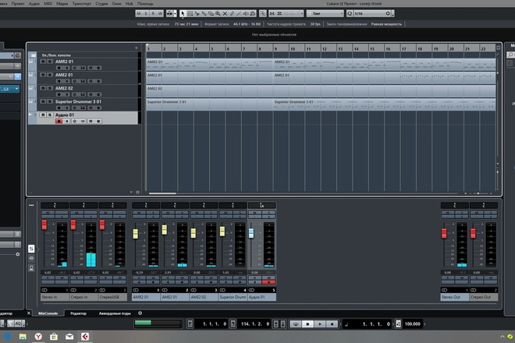Image resolution: width=515 pixels, height=343 pixels.
Task: Open Edit Instrument for Superior Drummer 3 01
Action: pos(83,108)
